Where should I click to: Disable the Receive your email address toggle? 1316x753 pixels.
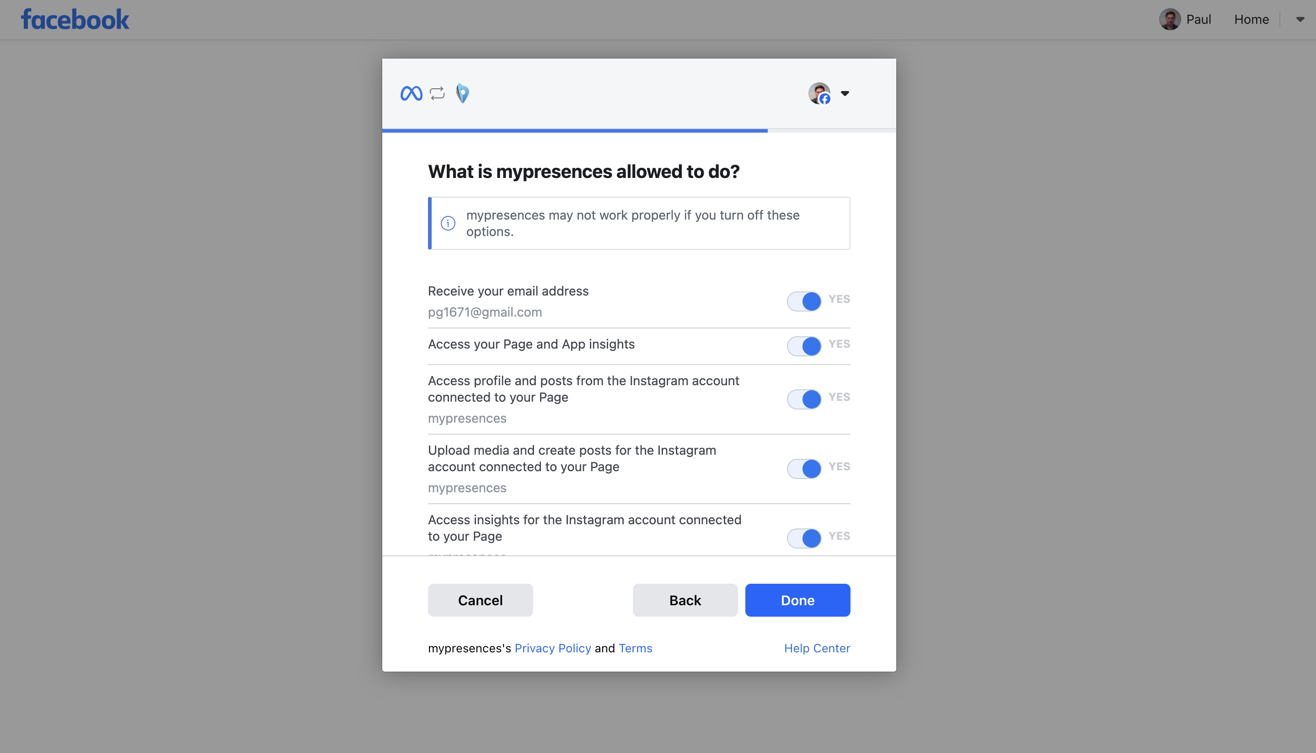click(x=804, y=301)
